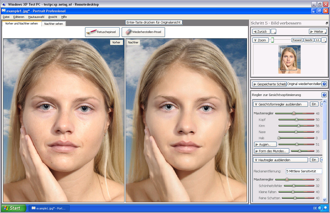Click the Gesicht zoom preset
330x213 pixels.
pyautogui.click(x=308, y=40)
